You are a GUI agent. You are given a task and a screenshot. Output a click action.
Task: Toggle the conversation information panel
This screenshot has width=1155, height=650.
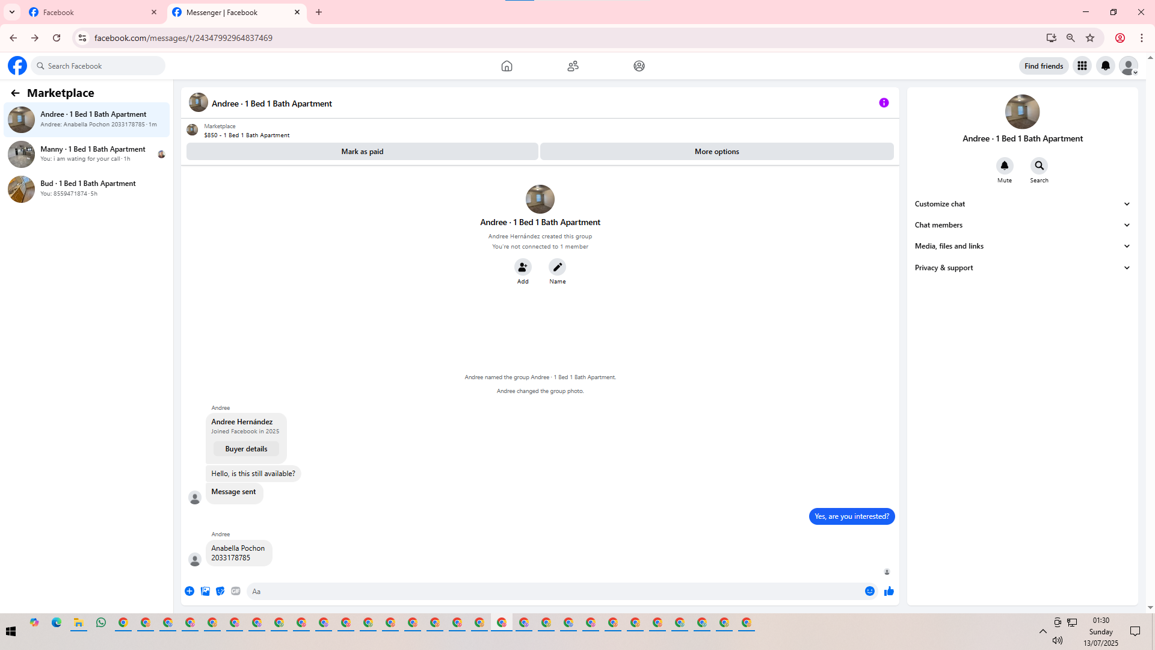[x=883, y=103]
